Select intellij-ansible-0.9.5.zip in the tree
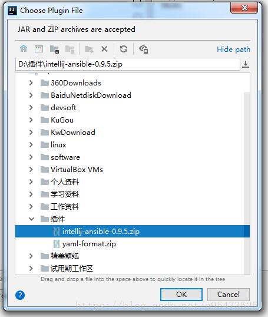This screenshot has width=268, height=317. tap(133, 232)
